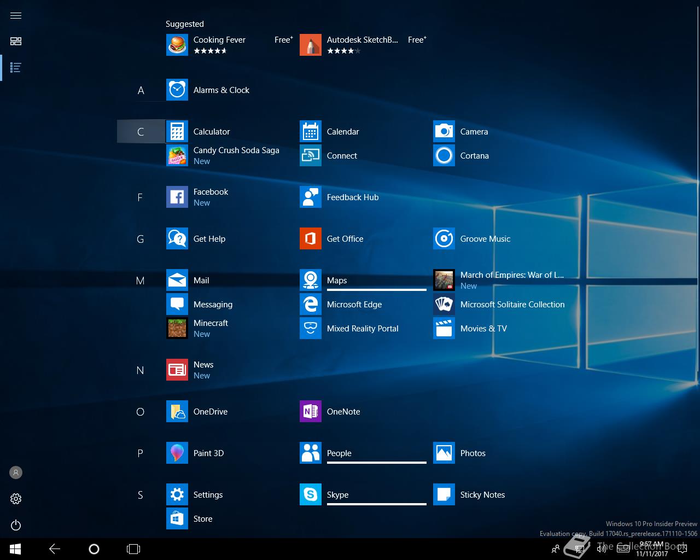Screen dimensions: 700x560
Task: Open the Connect app icon
Action: [310, 155]
